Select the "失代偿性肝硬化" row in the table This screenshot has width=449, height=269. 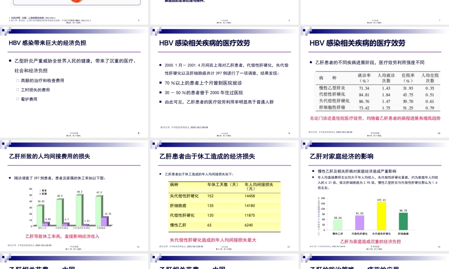coord(184,196)
